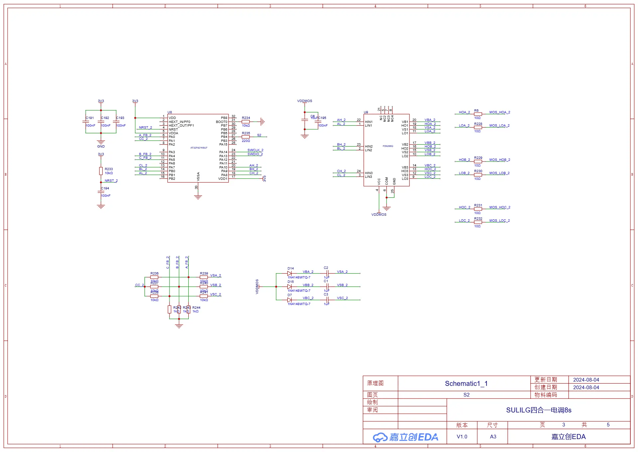Screen dimensions: 638x452
Task: Click the SWDIO_2 net label
Action: (x=255, y=154)
